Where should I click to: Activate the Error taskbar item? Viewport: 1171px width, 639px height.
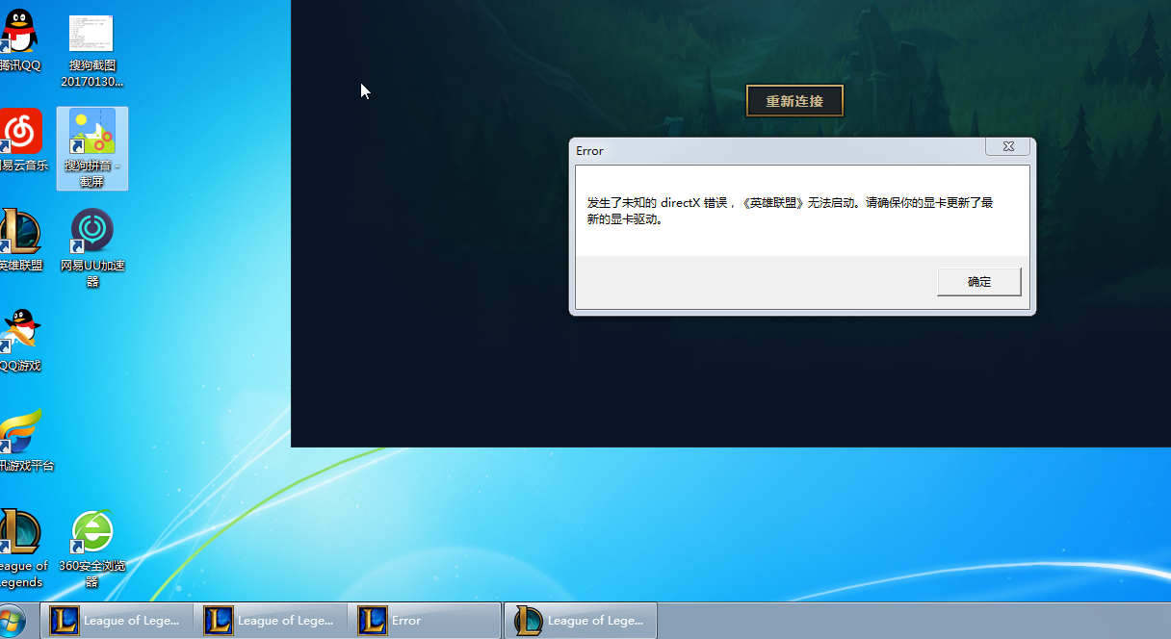pos(425,621)
